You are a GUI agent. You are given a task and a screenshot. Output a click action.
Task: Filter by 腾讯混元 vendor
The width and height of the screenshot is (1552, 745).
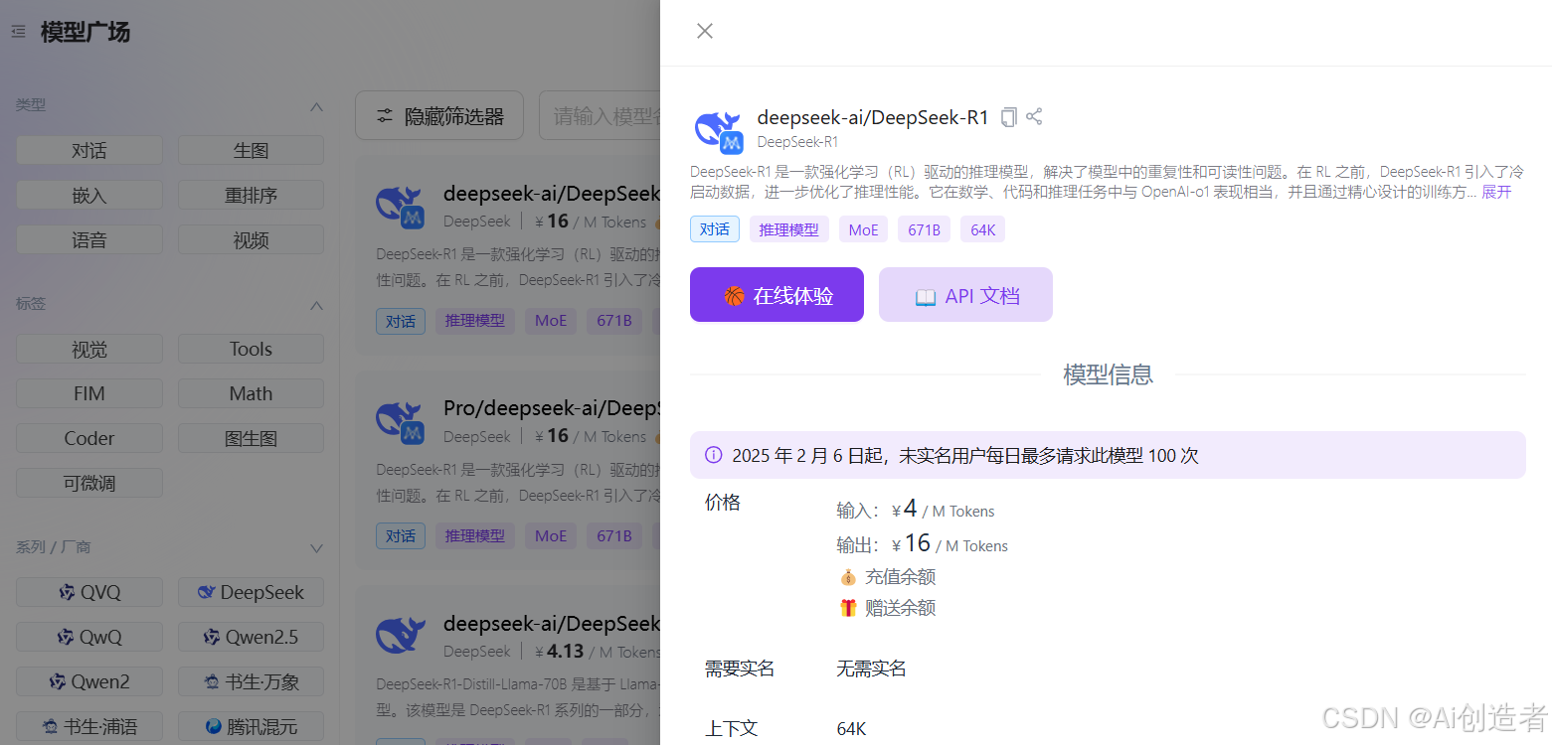251,726
